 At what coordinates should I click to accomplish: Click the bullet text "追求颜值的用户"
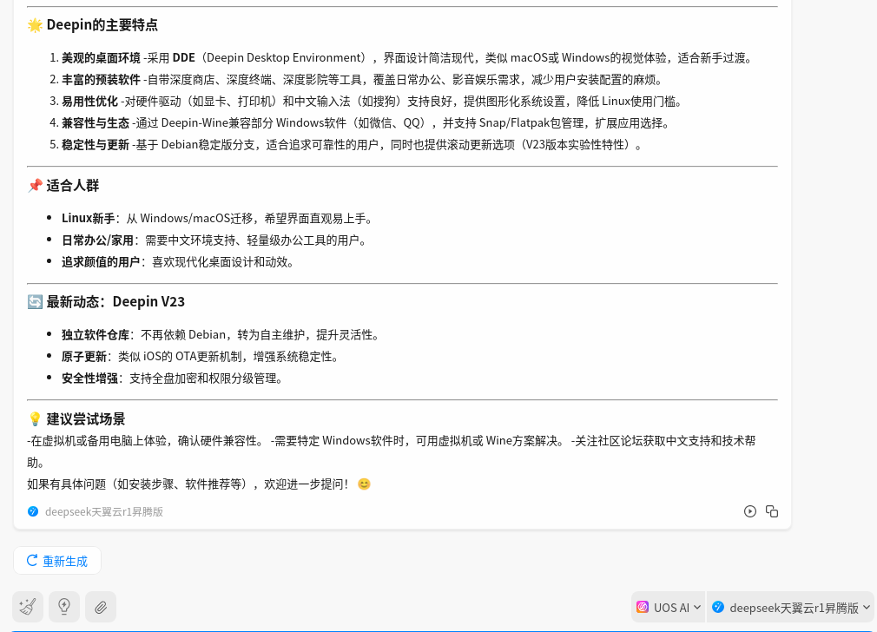point(101,262)
